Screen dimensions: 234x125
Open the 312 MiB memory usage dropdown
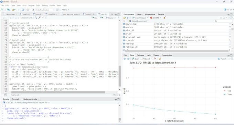(x=156, y=18)
